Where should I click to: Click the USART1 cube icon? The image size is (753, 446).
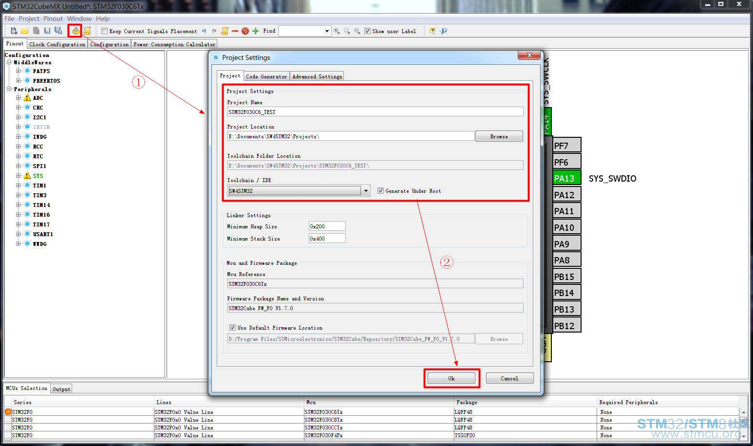pos(27,234)
